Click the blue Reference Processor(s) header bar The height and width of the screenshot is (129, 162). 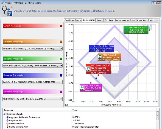coord(31,75)
